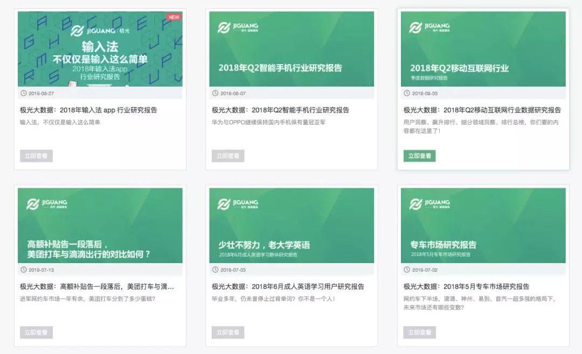This screenshot has height=354, width=582.
Task: Click the JIGUANG logo on 输入法 cover
Action: [x=100, y=31]
